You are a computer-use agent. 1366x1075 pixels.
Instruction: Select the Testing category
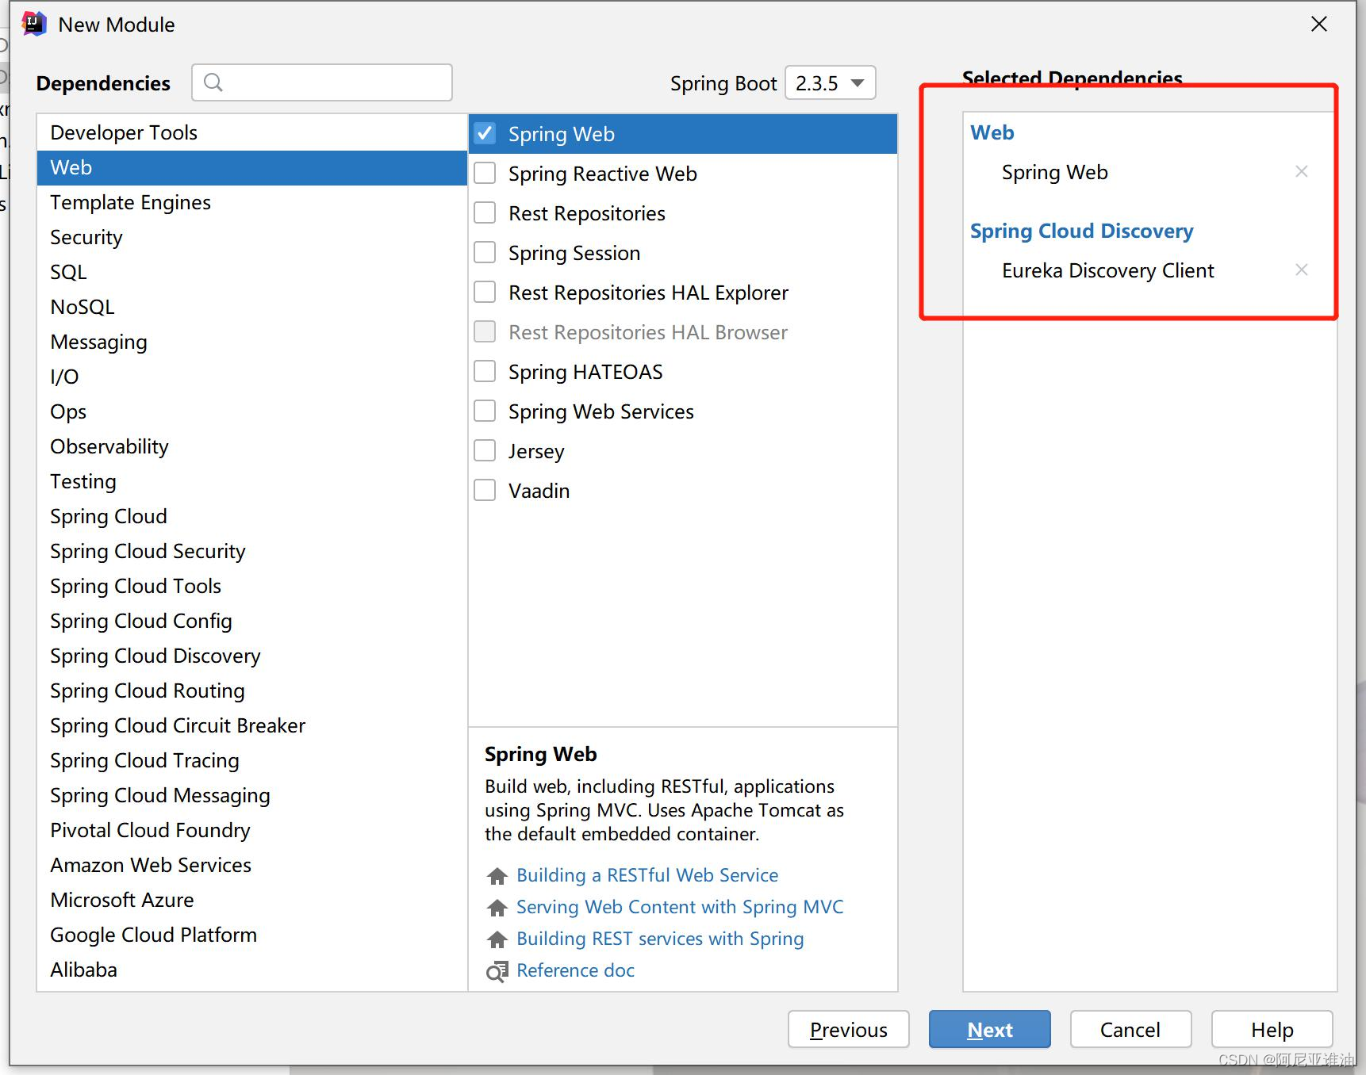click(x=251, y=481)
